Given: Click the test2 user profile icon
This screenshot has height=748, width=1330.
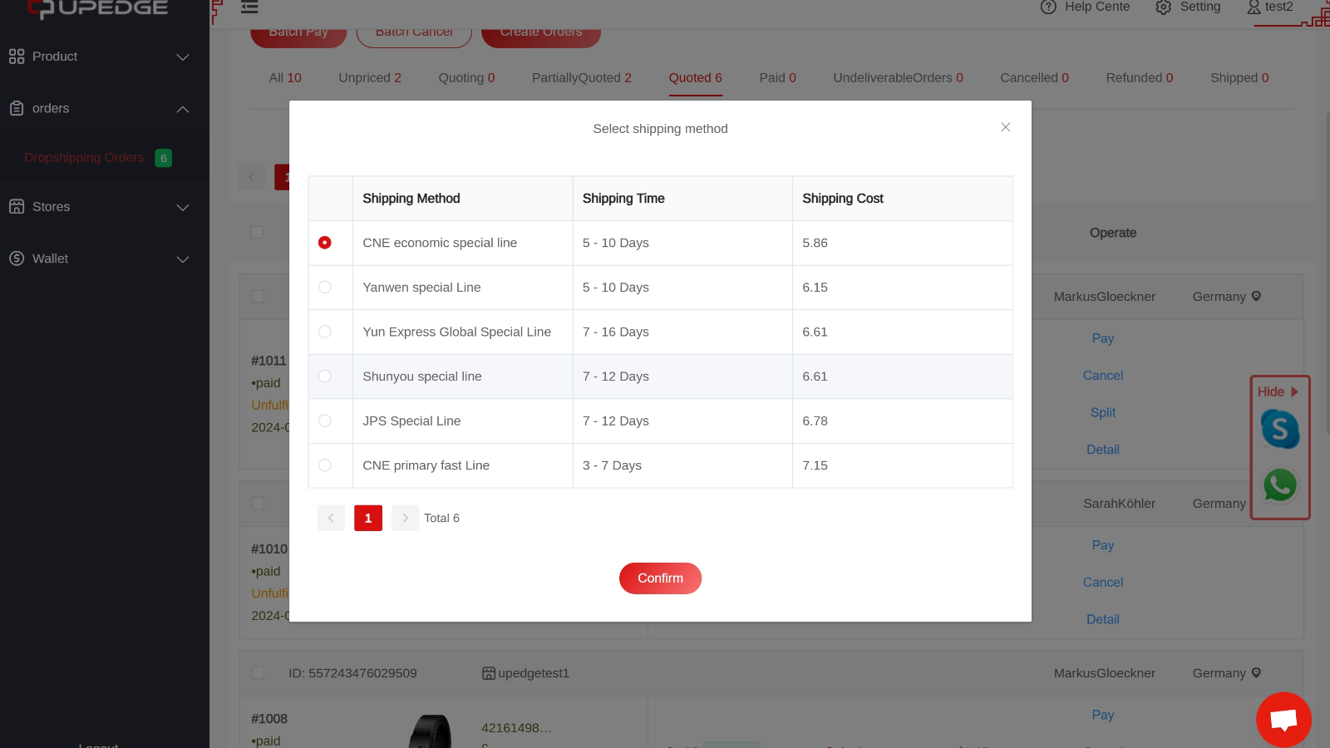Looking at the screenshot, I should [x=1254, y=7].
